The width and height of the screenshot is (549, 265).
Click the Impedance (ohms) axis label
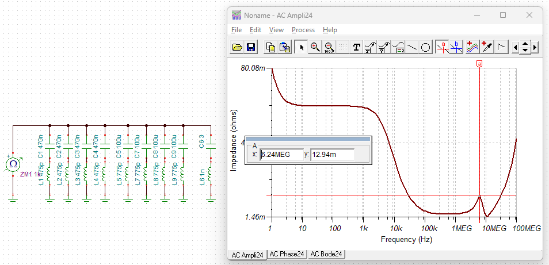point(234,140)
